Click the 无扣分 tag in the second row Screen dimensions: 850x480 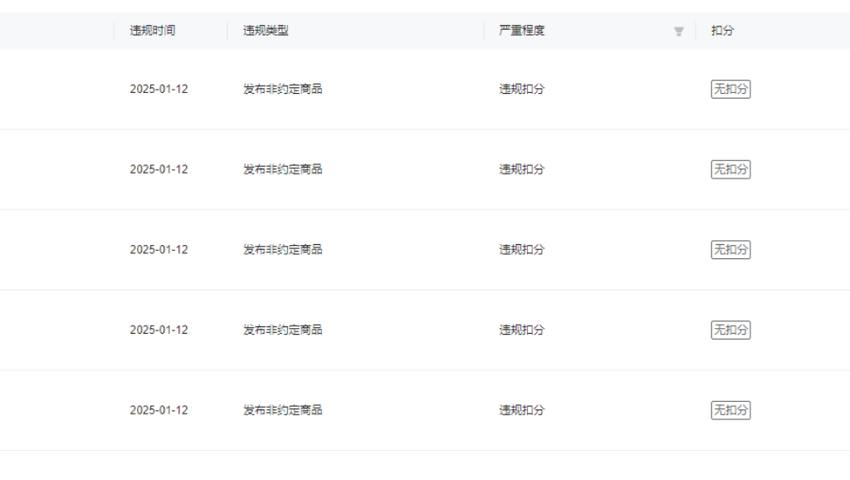coord(730,169)
